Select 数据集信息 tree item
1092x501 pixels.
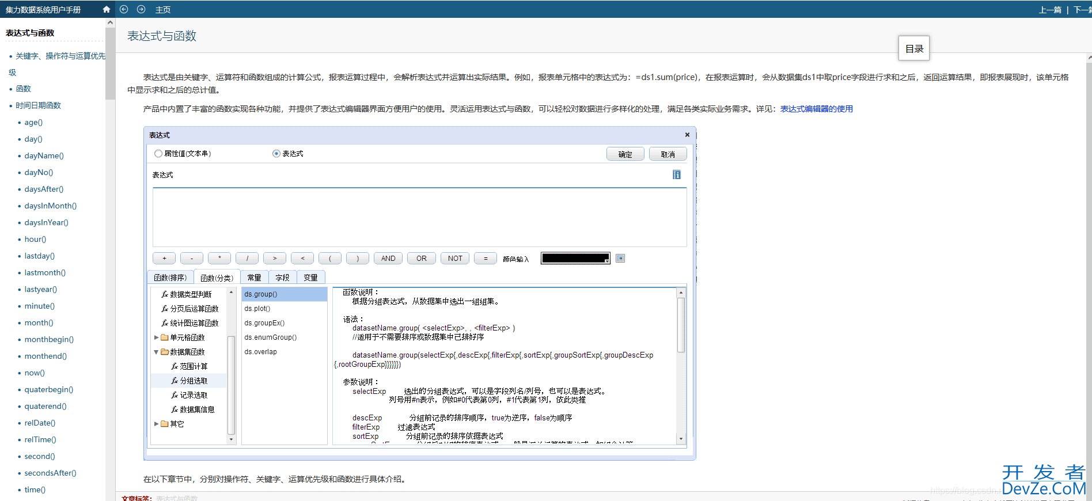197,409
